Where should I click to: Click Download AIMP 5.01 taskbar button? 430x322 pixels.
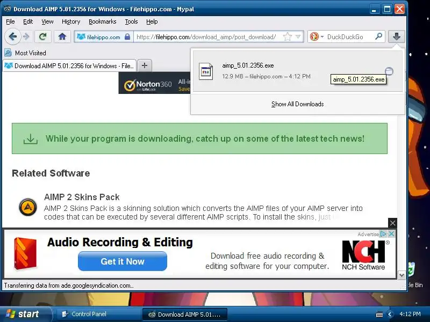pyautogui.click(x=185, y=314)
